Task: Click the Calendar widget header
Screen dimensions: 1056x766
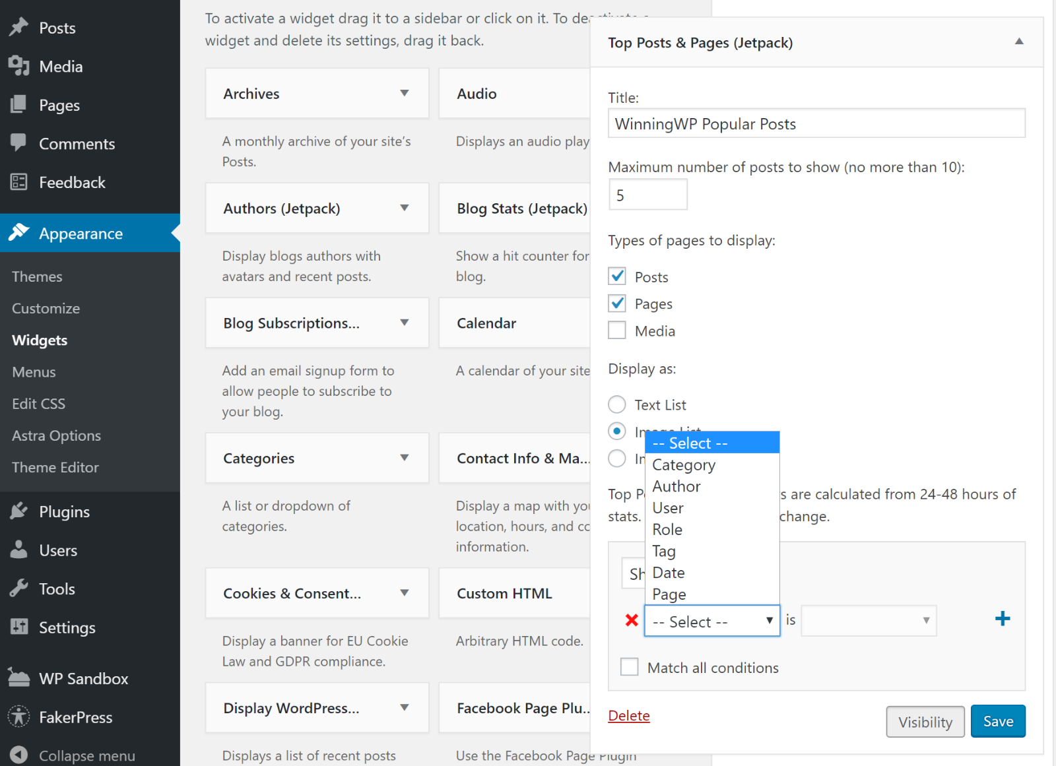Action: pos(514,323)
